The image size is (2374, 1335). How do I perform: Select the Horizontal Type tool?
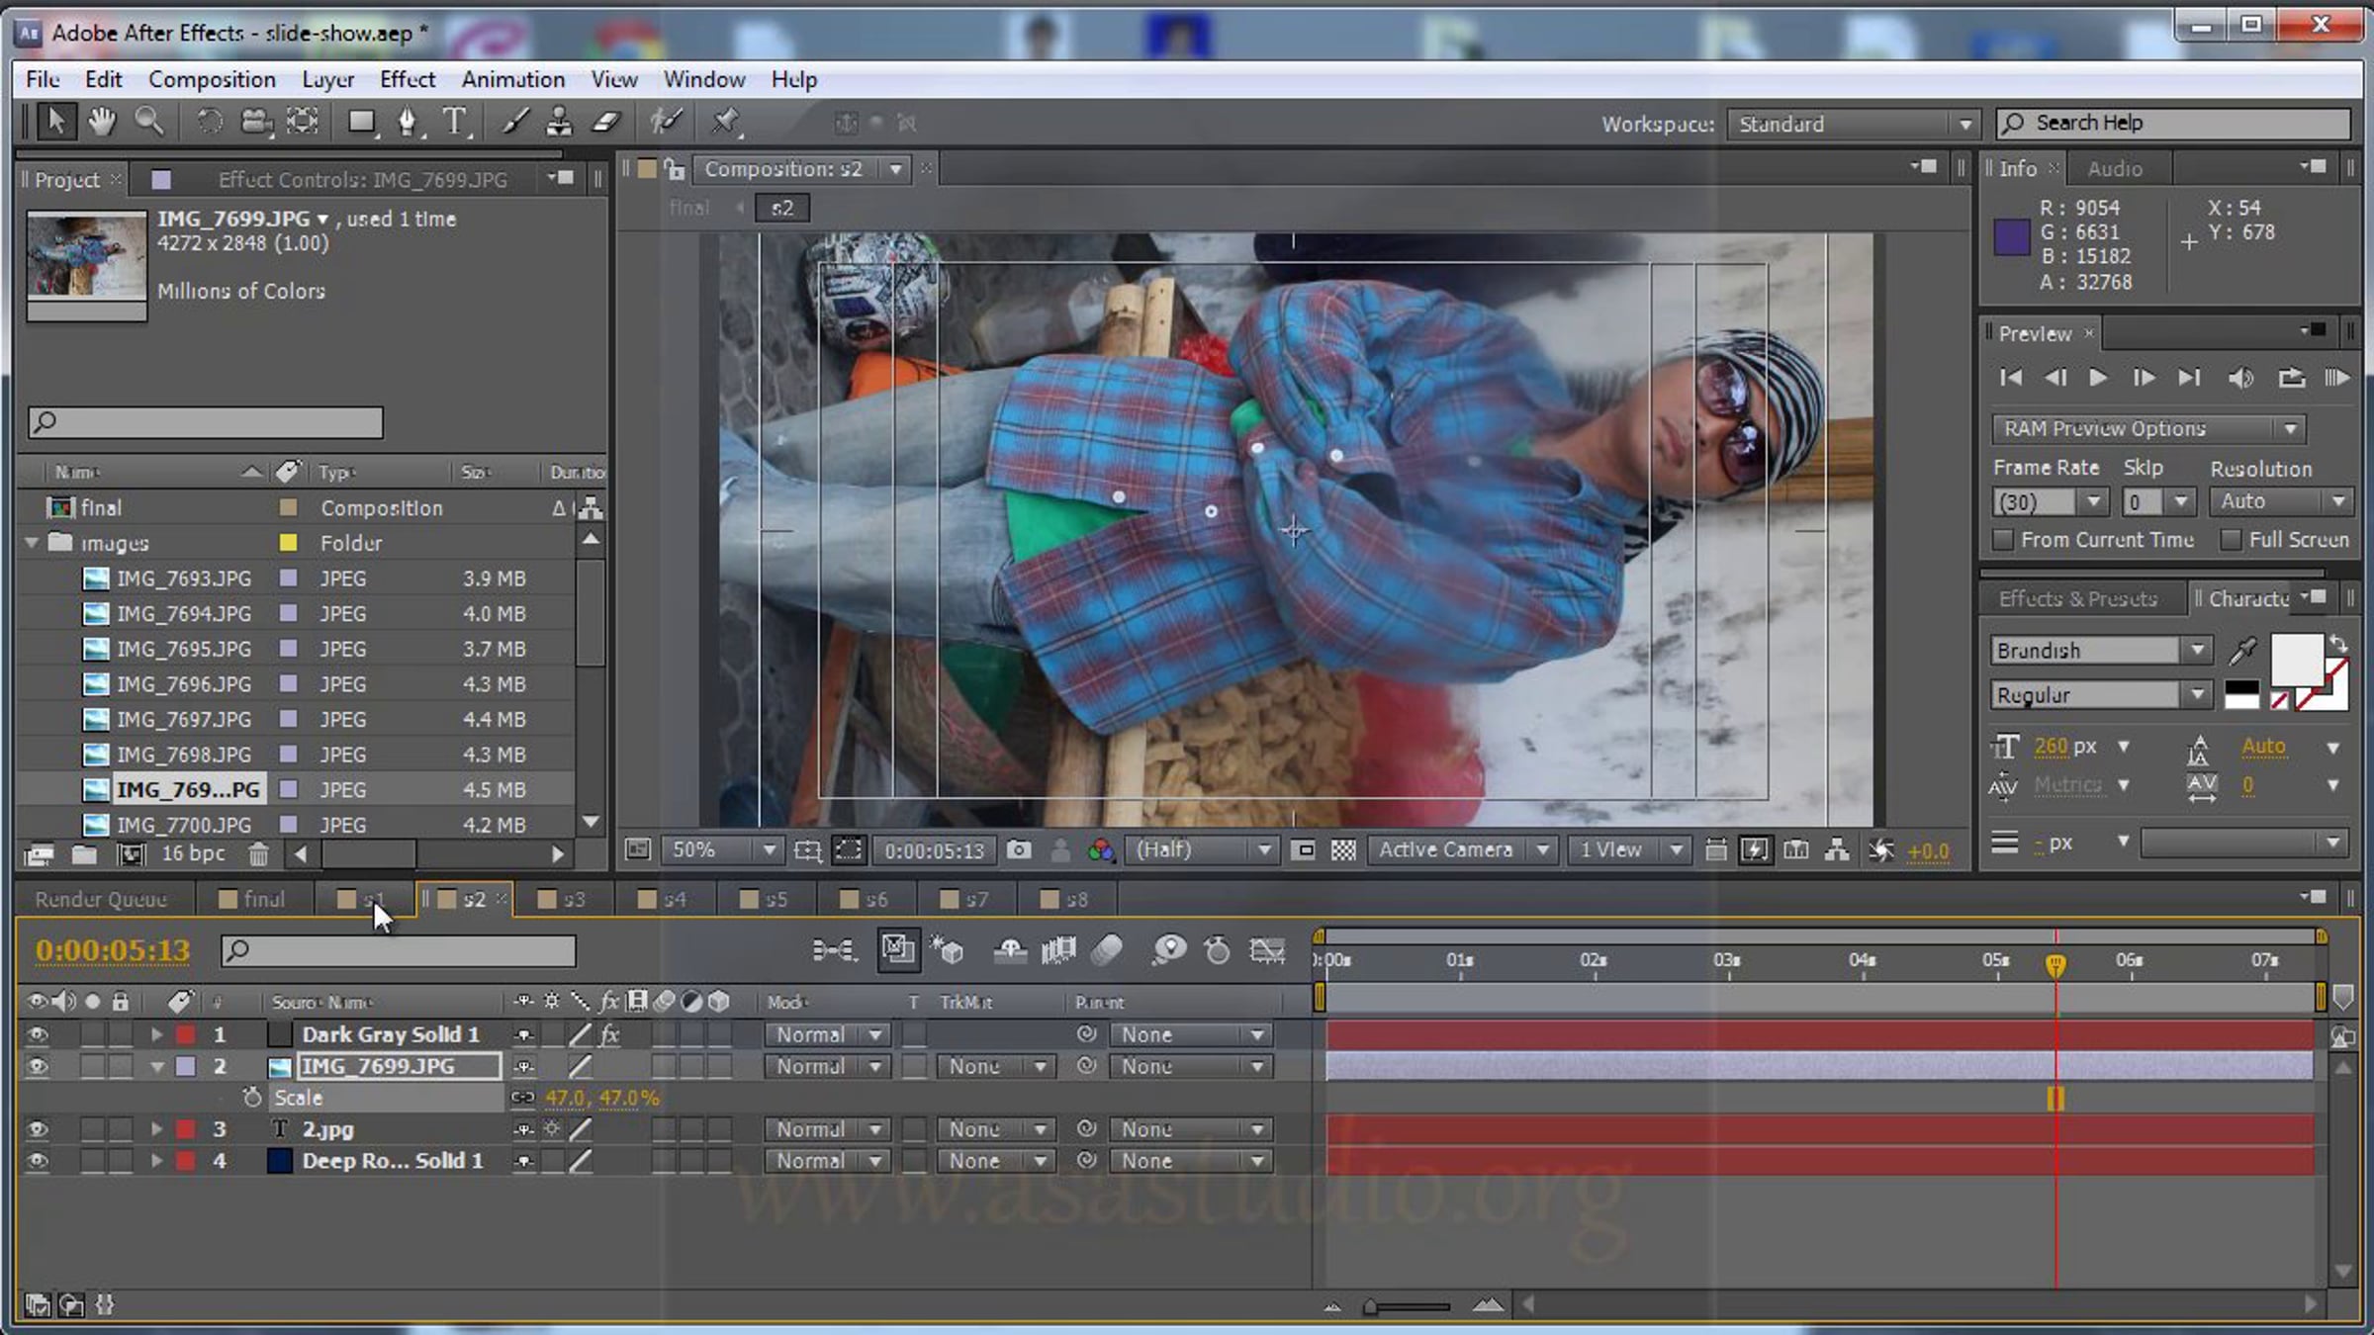point(453,122)
